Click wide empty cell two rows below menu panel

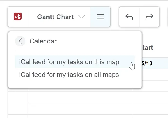click(80, 108)
